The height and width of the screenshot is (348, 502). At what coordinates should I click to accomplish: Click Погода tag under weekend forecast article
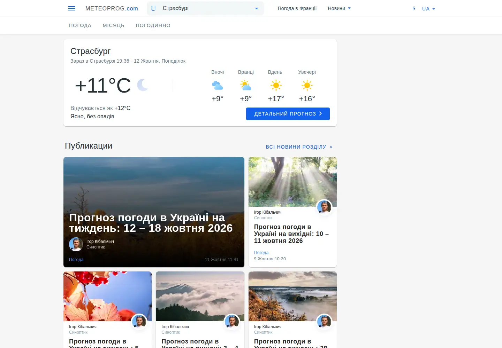[261, 253]
